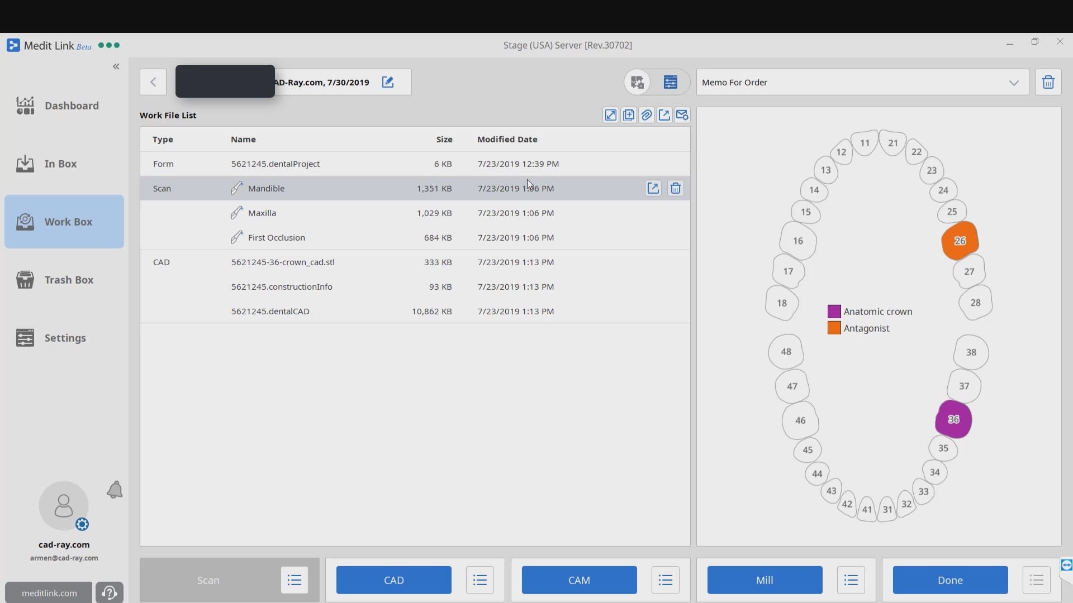The height and width of the screenshot is (603, 1073).
Task: Open the notifications bell
Action: (x=115, y=490)
